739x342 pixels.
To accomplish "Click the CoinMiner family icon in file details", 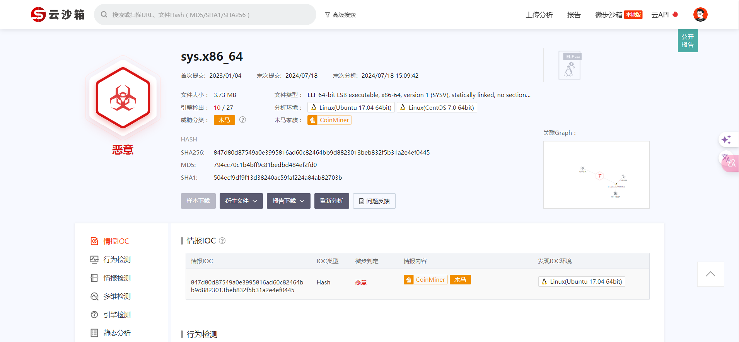I will click(312, 120).
